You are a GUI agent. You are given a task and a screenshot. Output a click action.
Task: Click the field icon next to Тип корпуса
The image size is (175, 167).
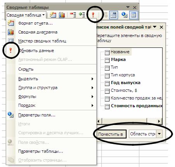pyautogui.click(x=107, y=76)
